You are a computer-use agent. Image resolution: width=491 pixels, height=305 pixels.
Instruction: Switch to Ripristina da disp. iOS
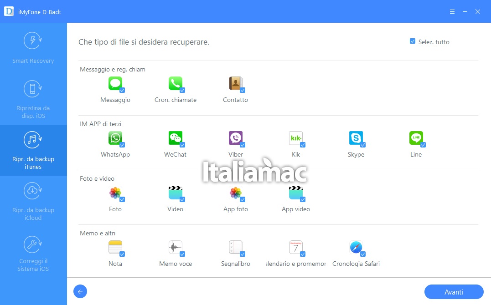coord(33,99)
